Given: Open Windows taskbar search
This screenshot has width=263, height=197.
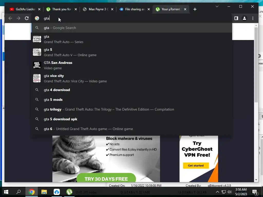Looking at the screenshot, I should coord(18,192).
